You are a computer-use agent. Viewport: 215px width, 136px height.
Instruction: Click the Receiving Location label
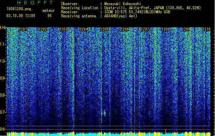point(80,8)
